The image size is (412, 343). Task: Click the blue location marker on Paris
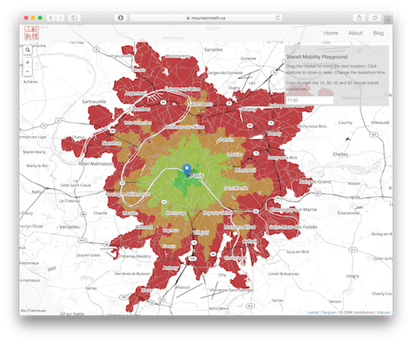[187, 170]
